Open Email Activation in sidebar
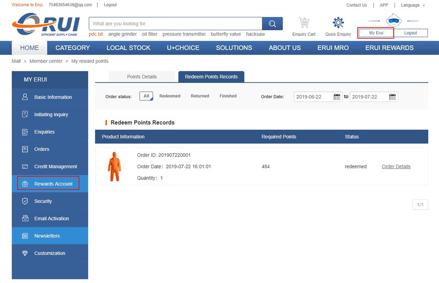Screen dimensions: 439x283 [50, 219]
